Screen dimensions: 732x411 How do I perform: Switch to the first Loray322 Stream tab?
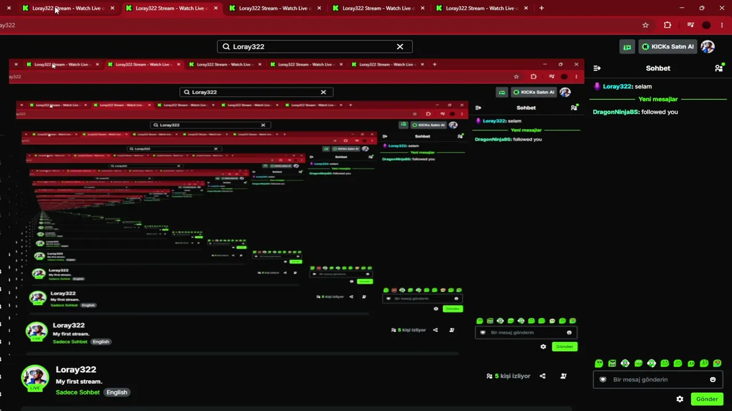click(x=67, y=8)
